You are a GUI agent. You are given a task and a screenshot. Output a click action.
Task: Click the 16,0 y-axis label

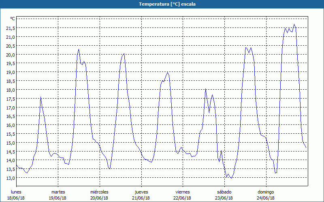pos(11,125)
